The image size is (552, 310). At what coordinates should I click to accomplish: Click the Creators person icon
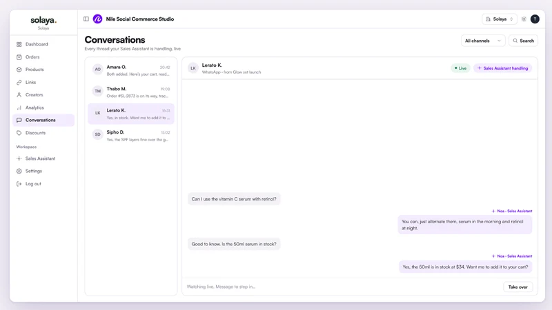(x=19, y=95)
